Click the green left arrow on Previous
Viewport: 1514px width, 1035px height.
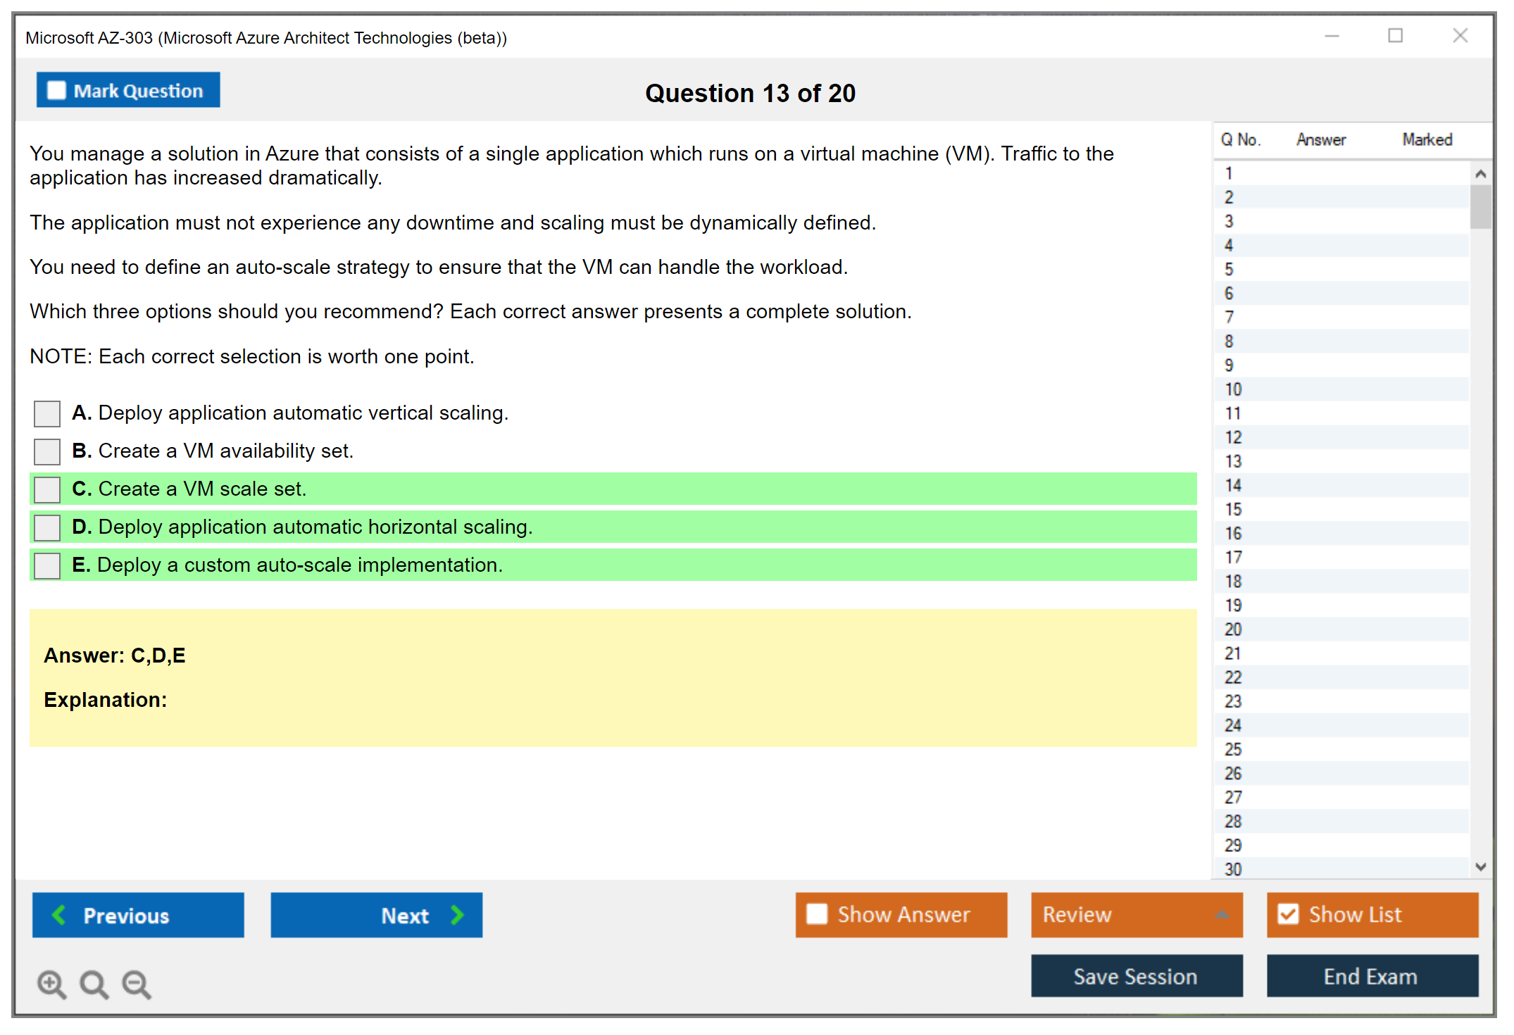click(x=59, y=915)
